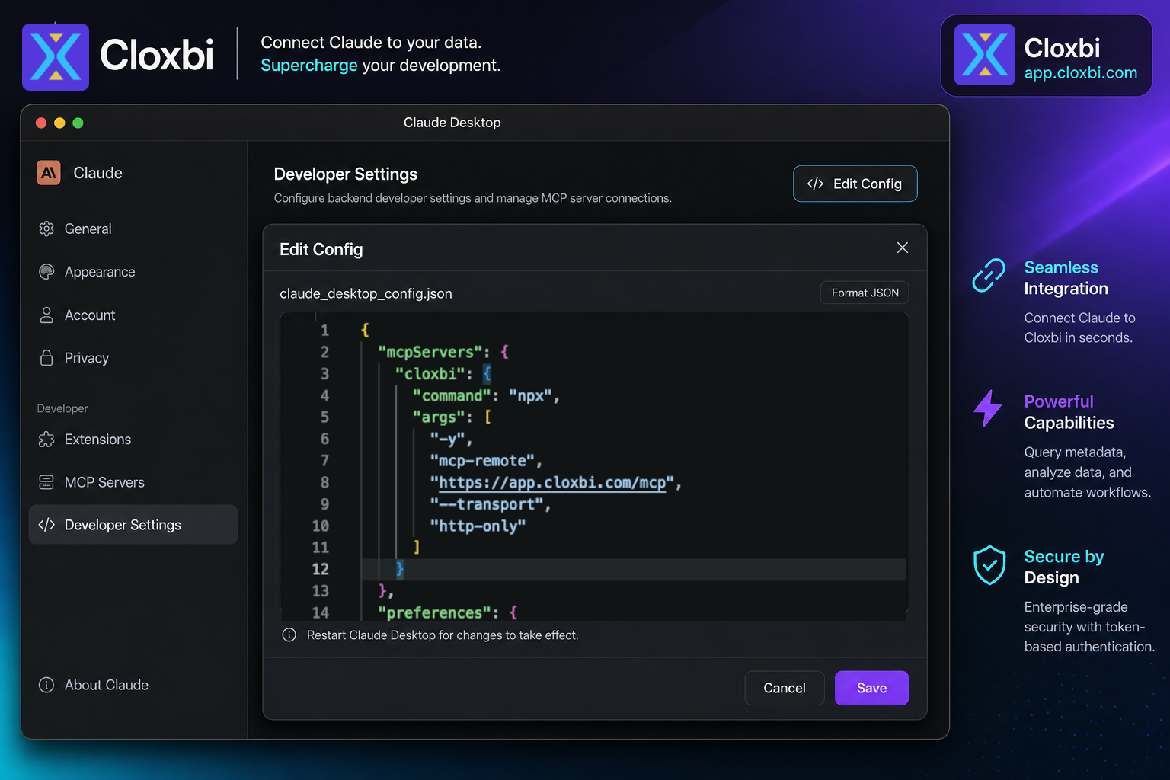Viewport: 1170px width, 780px height.
Task: Click the info icon beside restart notice
Action: tap(289, 635)
